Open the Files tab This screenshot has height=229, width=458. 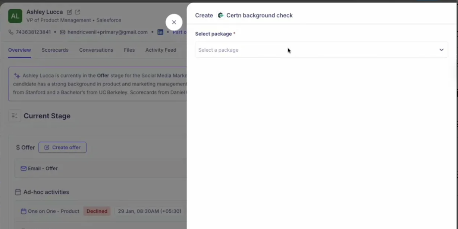pyautogui.click(x=129, y=50)
